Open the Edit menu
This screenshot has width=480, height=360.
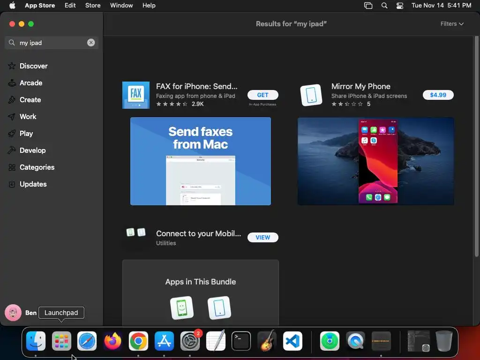click(70, 5)
